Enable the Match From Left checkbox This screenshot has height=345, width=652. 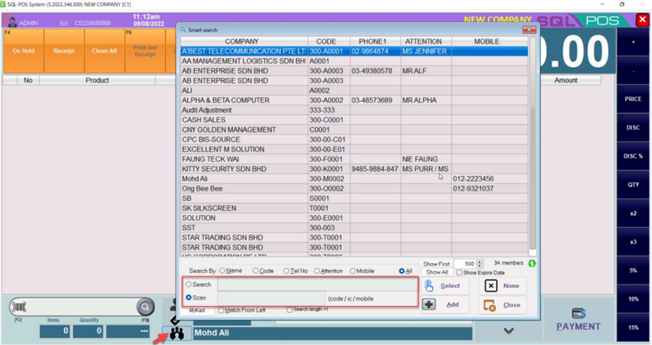click(x=222, y=310)
